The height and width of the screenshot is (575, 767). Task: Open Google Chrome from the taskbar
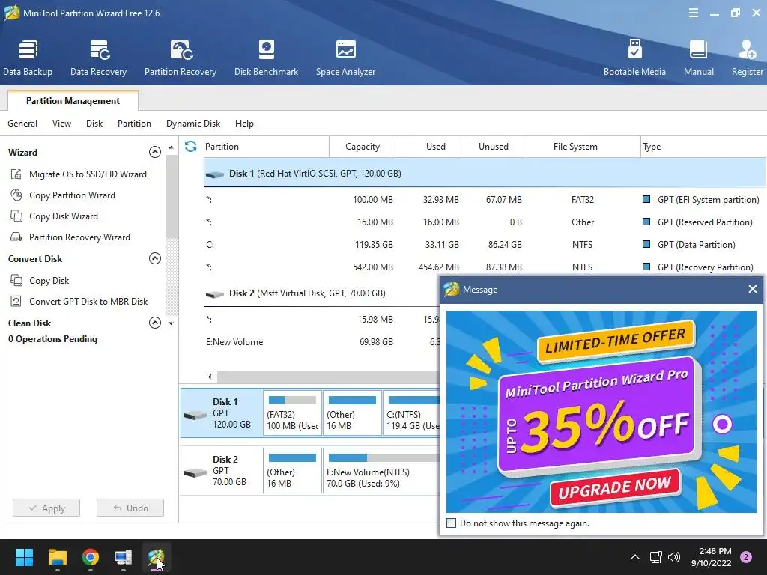[x=91, y=557]
